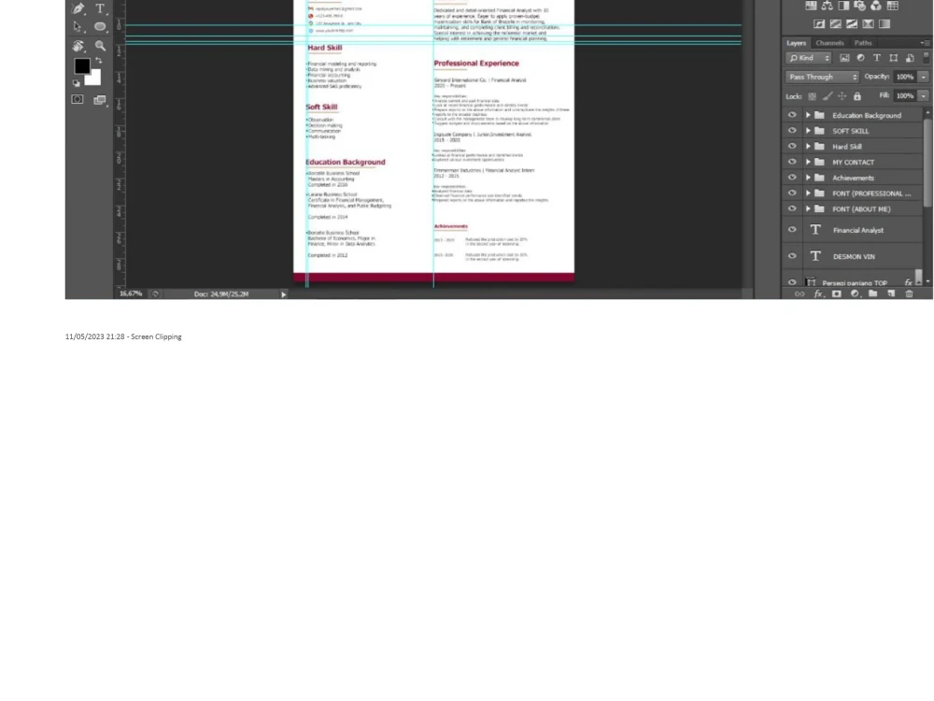Image resolution: width=934 pixels, height=701 pixels.
Task: Expand the Hard Skill group
Action: point(808,146)
